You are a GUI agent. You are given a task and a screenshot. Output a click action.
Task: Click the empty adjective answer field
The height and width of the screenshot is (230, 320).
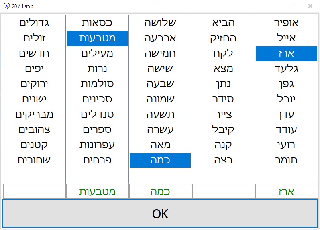click(x=34, y=191)
